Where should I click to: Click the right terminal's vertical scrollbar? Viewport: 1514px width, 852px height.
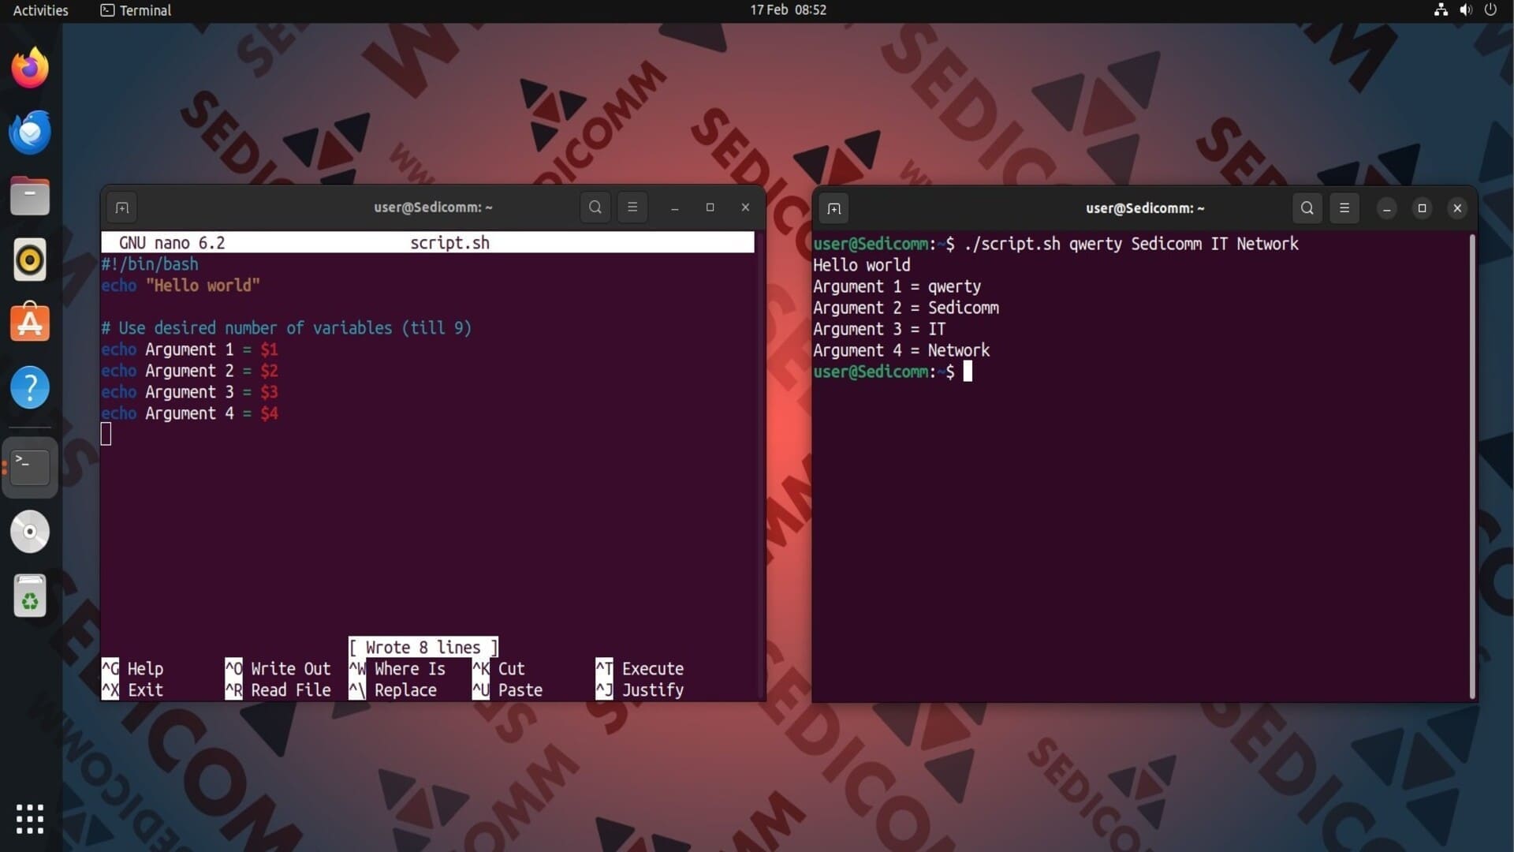[1471, 465]
